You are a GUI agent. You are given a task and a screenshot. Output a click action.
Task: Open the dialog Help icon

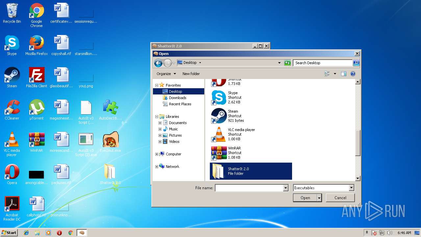[x=353, y=74]
